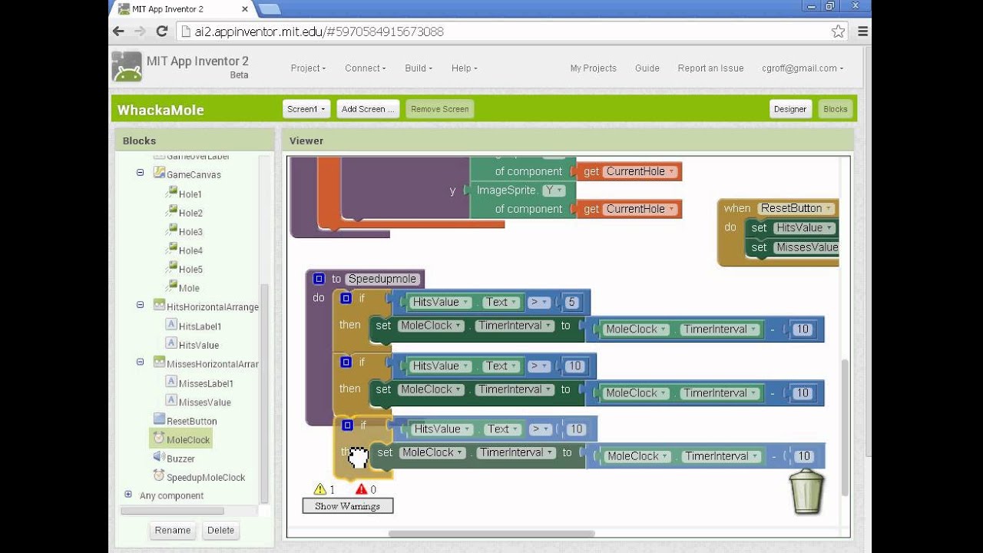Bookmark page using the star icon
Screen dimensions: 983x553
pos(838,31)
